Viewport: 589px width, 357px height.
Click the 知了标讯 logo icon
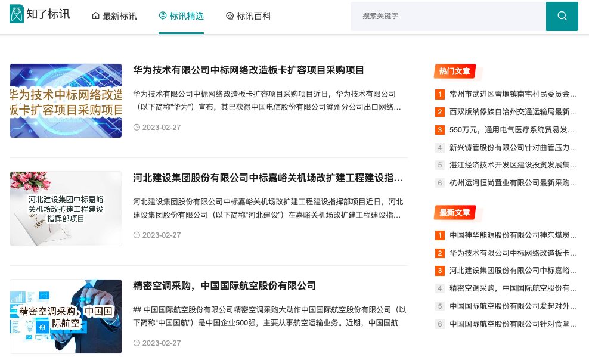point(17,14)
